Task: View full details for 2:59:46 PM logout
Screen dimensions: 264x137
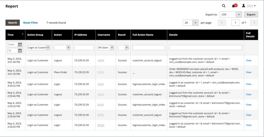Action: (x=249, y=94)
